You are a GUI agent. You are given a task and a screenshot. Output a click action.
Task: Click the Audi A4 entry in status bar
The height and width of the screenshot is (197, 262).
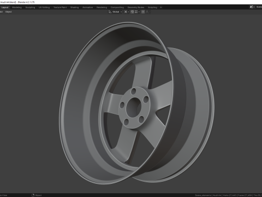click(217, 195)
